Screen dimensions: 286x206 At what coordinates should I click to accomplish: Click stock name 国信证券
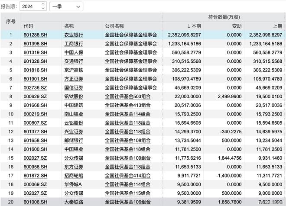click(x=74, y=88)
